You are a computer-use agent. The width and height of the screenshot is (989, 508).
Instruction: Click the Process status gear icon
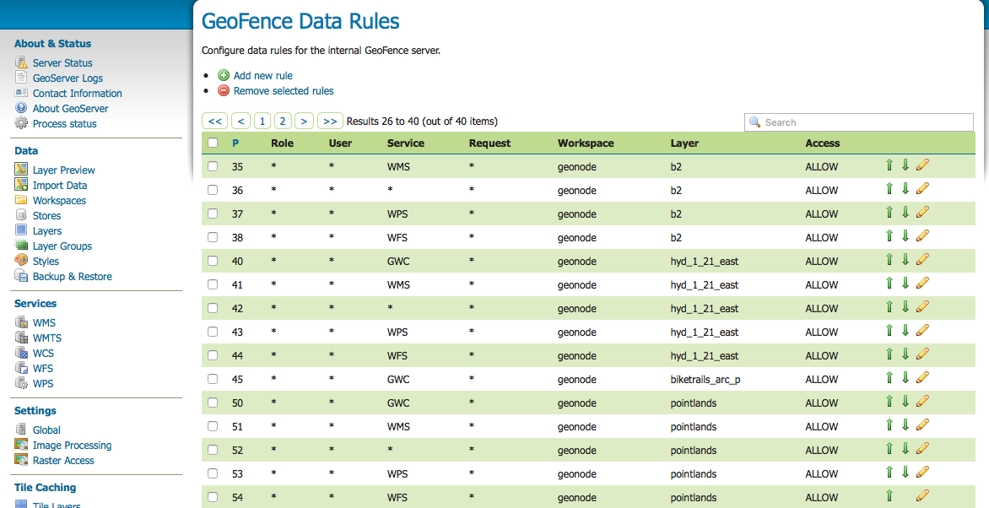pos(21,123)
